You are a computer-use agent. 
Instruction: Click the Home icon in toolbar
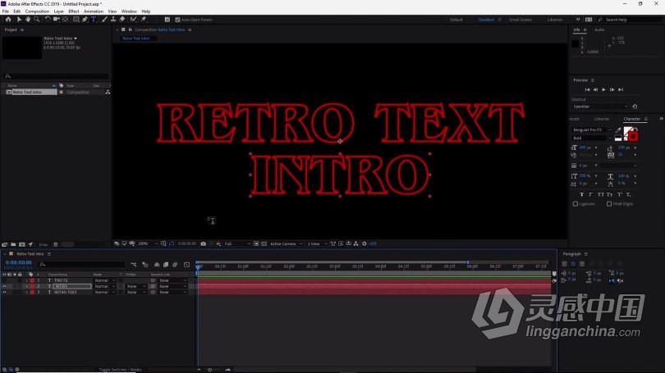coord(7,19)
